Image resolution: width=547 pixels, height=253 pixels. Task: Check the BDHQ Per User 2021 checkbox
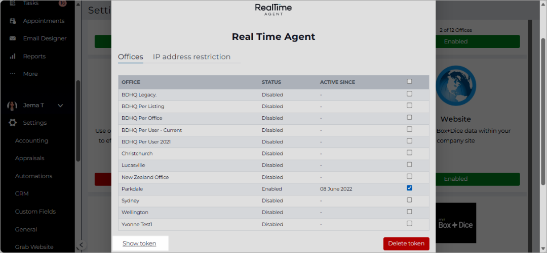click(409, 141)
